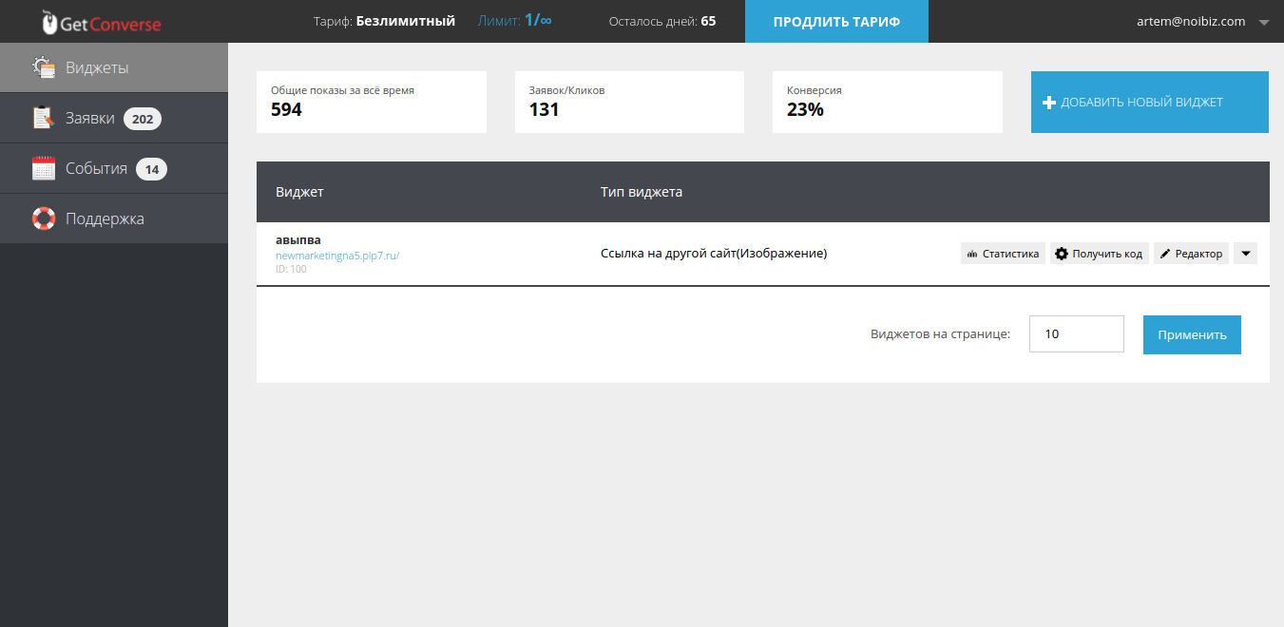Viewport: 1284px width, 627px height.
Task: Click the 'ID: 100' text
Action: pyautogui.click(x=291, y=270)
